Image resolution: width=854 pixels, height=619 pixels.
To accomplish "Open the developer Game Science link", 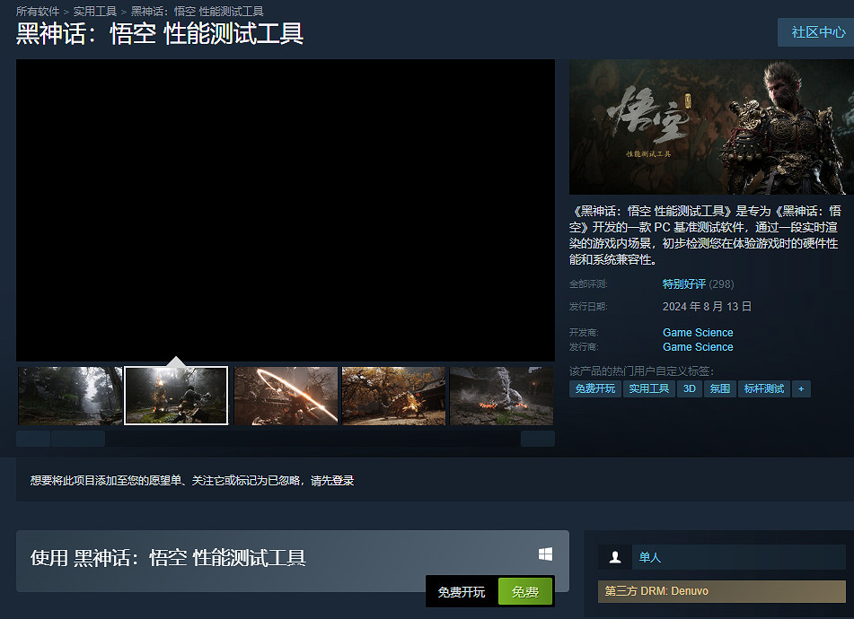I will (x=698, y=333).
